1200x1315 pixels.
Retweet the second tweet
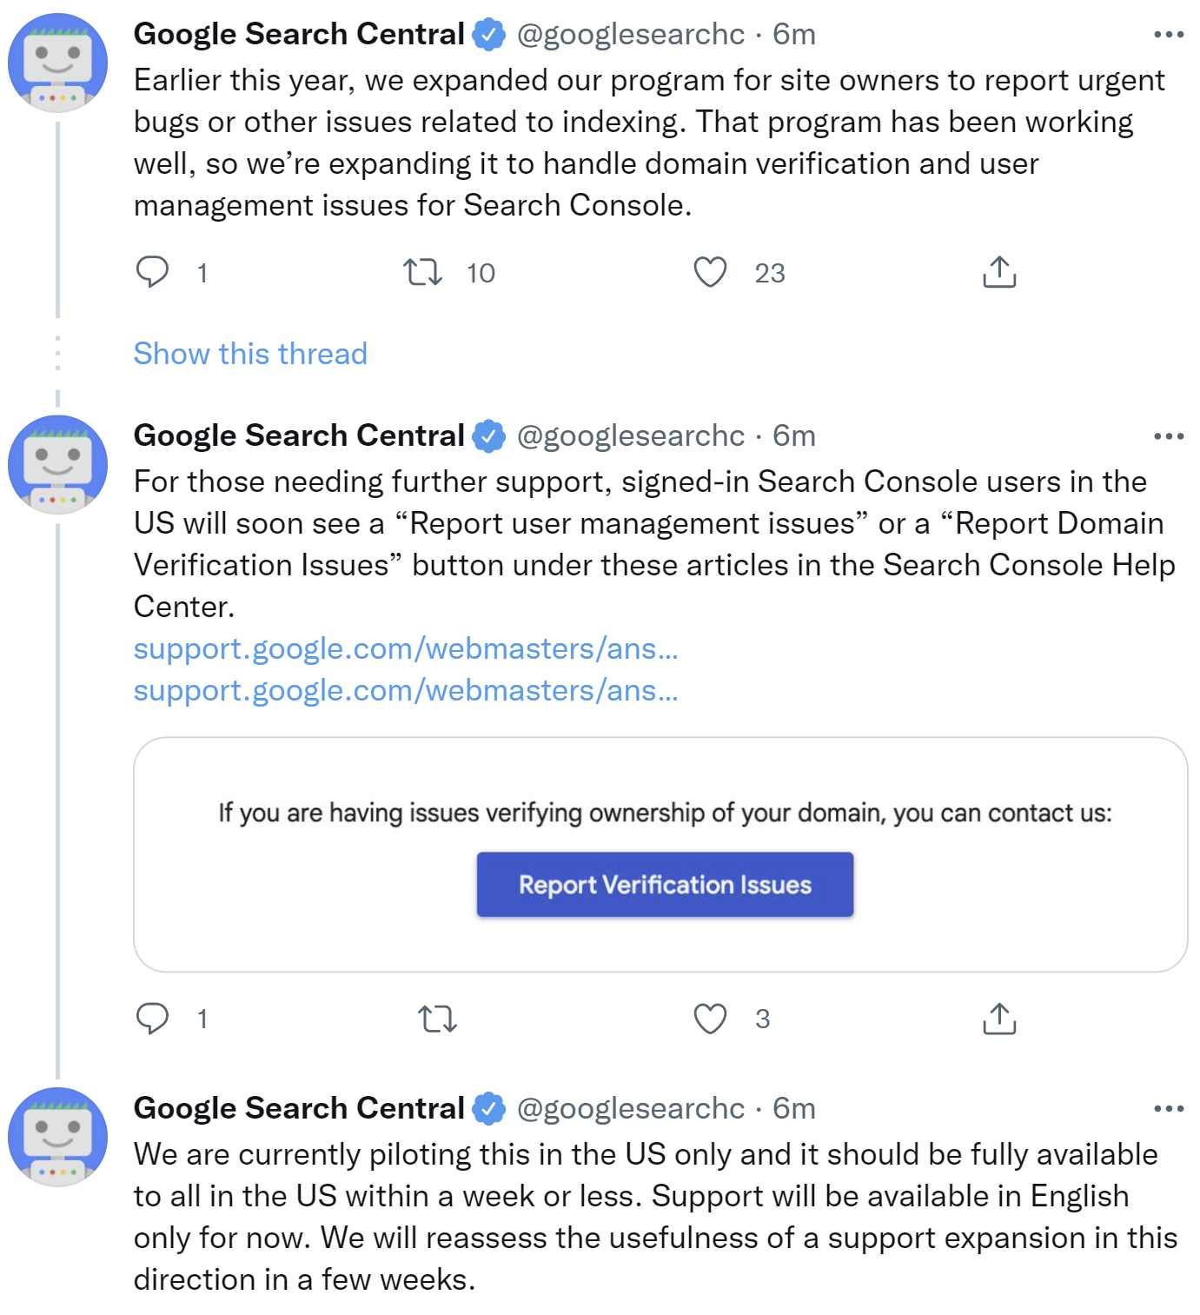point(439,1019)
